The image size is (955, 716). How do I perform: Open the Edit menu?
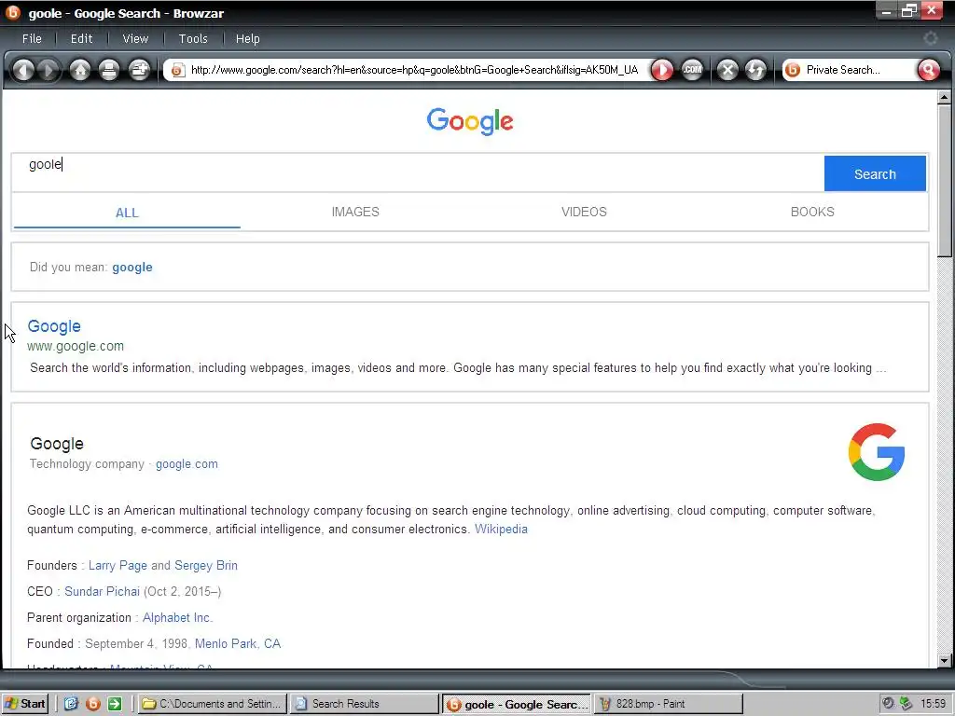pyautogui.click(x=82, y=38)
